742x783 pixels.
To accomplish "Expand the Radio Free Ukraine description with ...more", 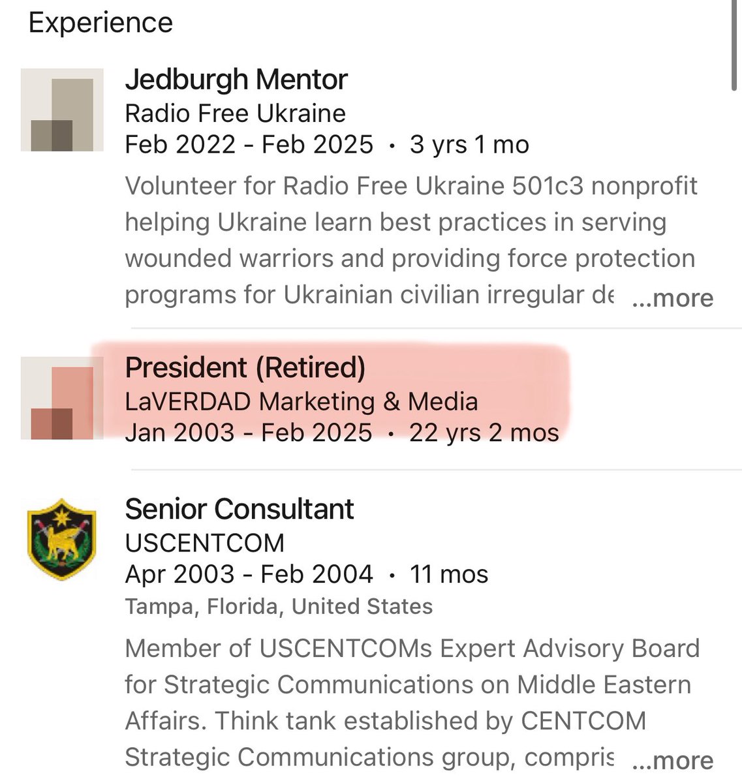I will coord(673,298).
